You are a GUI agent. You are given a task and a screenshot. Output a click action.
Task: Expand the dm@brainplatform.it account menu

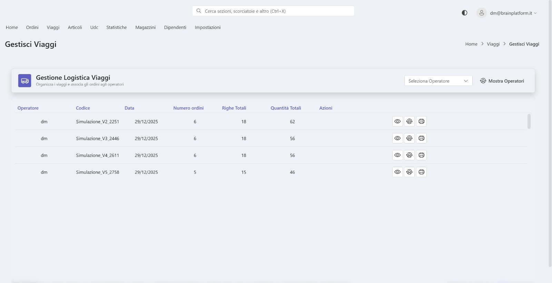click(x=513, y=13)
